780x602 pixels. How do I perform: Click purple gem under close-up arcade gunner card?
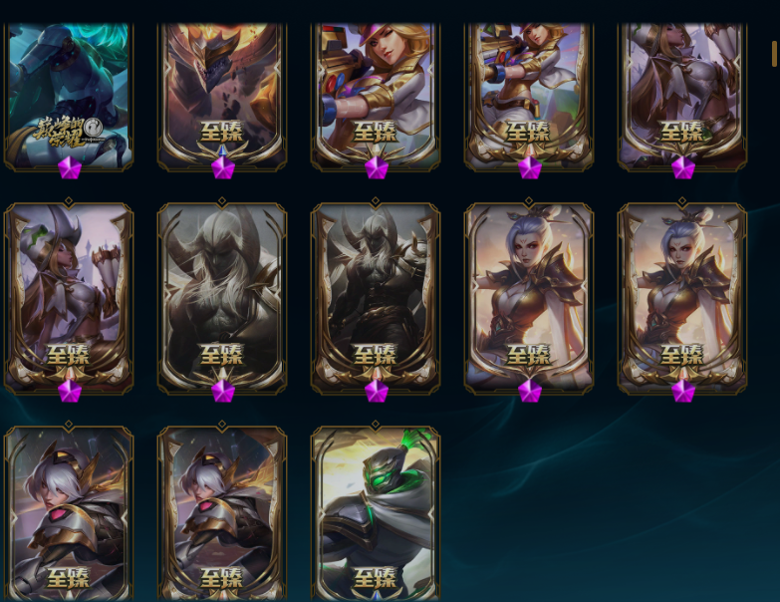click(x=377, y=167)
